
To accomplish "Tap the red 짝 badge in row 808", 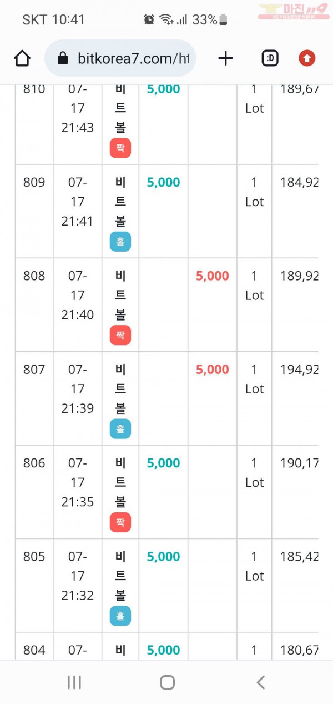I will pos(120,335).
